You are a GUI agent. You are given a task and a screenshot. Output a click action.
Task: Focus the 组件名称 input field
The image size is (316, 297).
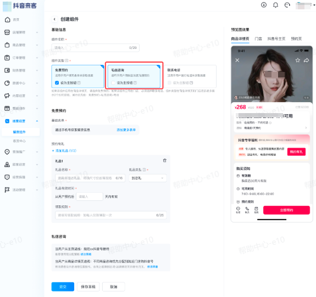point(95,48)
